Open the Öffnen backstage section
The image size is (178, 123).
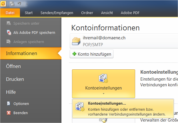click(x=13, y=66)
